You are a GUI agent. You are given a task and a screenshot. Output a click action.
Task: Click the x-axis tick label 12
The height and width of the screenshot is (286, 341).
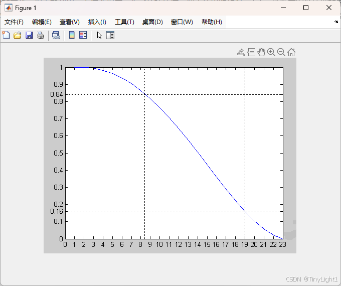tap(179, 245)
